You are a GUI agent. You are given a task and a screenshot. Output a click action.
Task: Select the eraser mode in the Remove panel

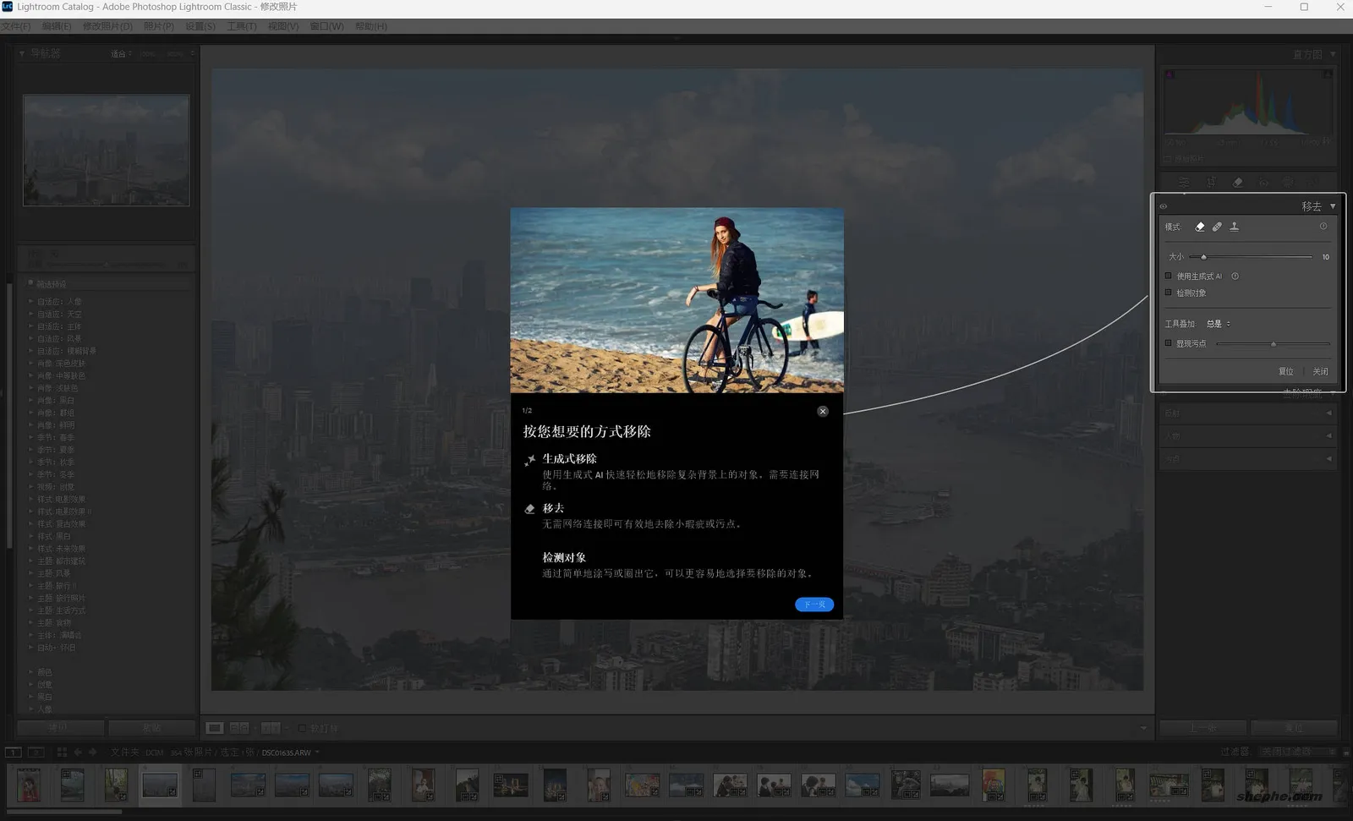tap(1199, 227)
